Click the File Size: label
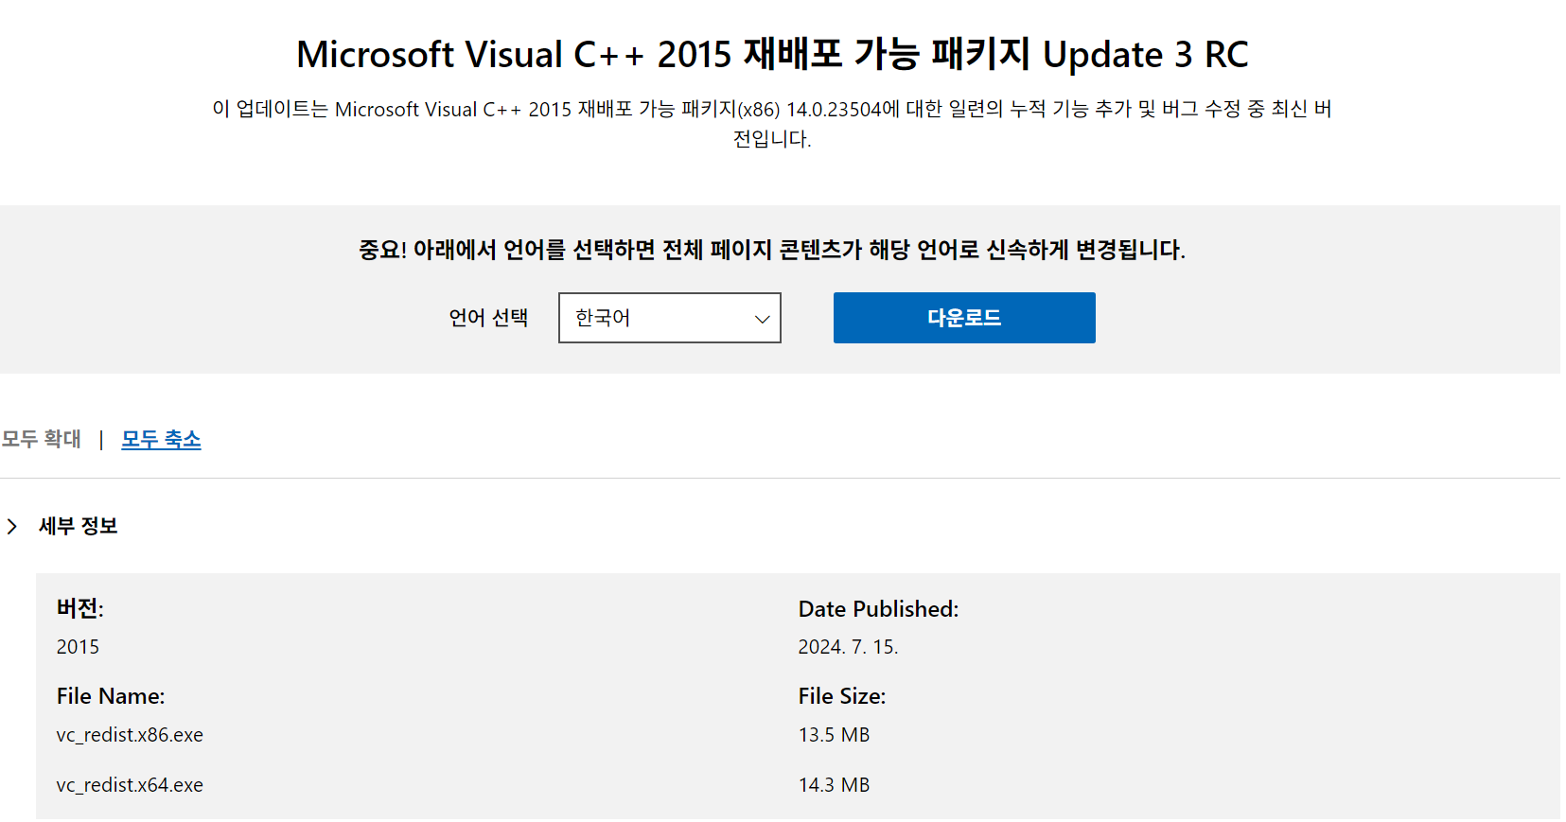 [842, 696]
